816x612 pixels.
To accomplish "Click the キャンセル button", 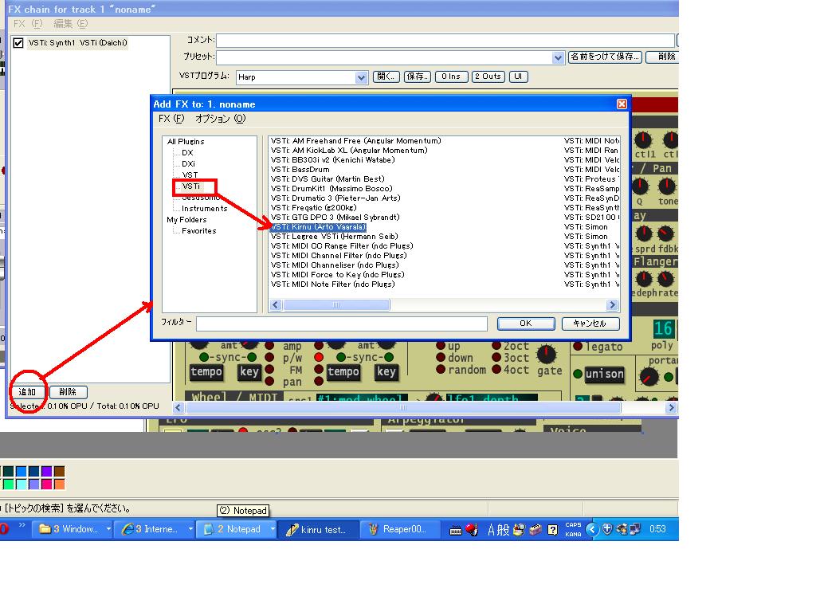I will [x=590, y=324].
